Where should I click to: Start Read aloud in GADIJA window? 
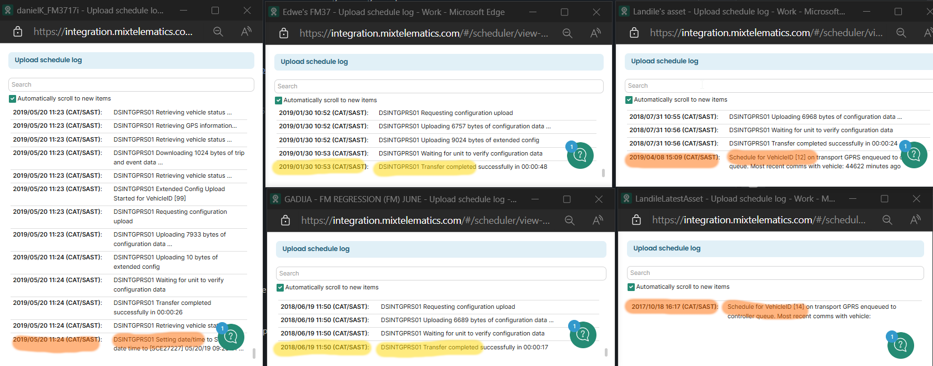598,220
